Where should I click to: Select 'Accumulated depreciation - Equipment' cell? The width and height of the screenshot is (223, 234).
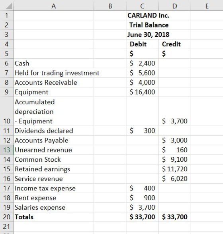[x=54, y=111]
